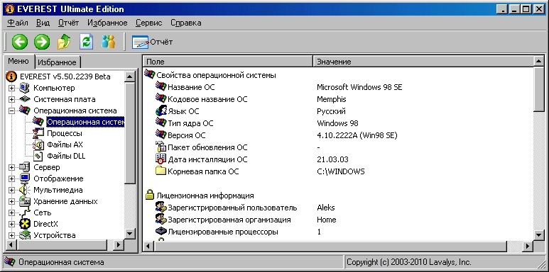Expand the Системная плата tree node

11,99
